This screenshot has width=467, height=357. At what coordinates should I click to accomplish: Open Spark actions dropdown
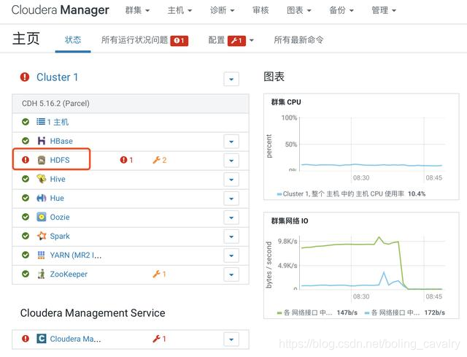(x=231, y=237)
